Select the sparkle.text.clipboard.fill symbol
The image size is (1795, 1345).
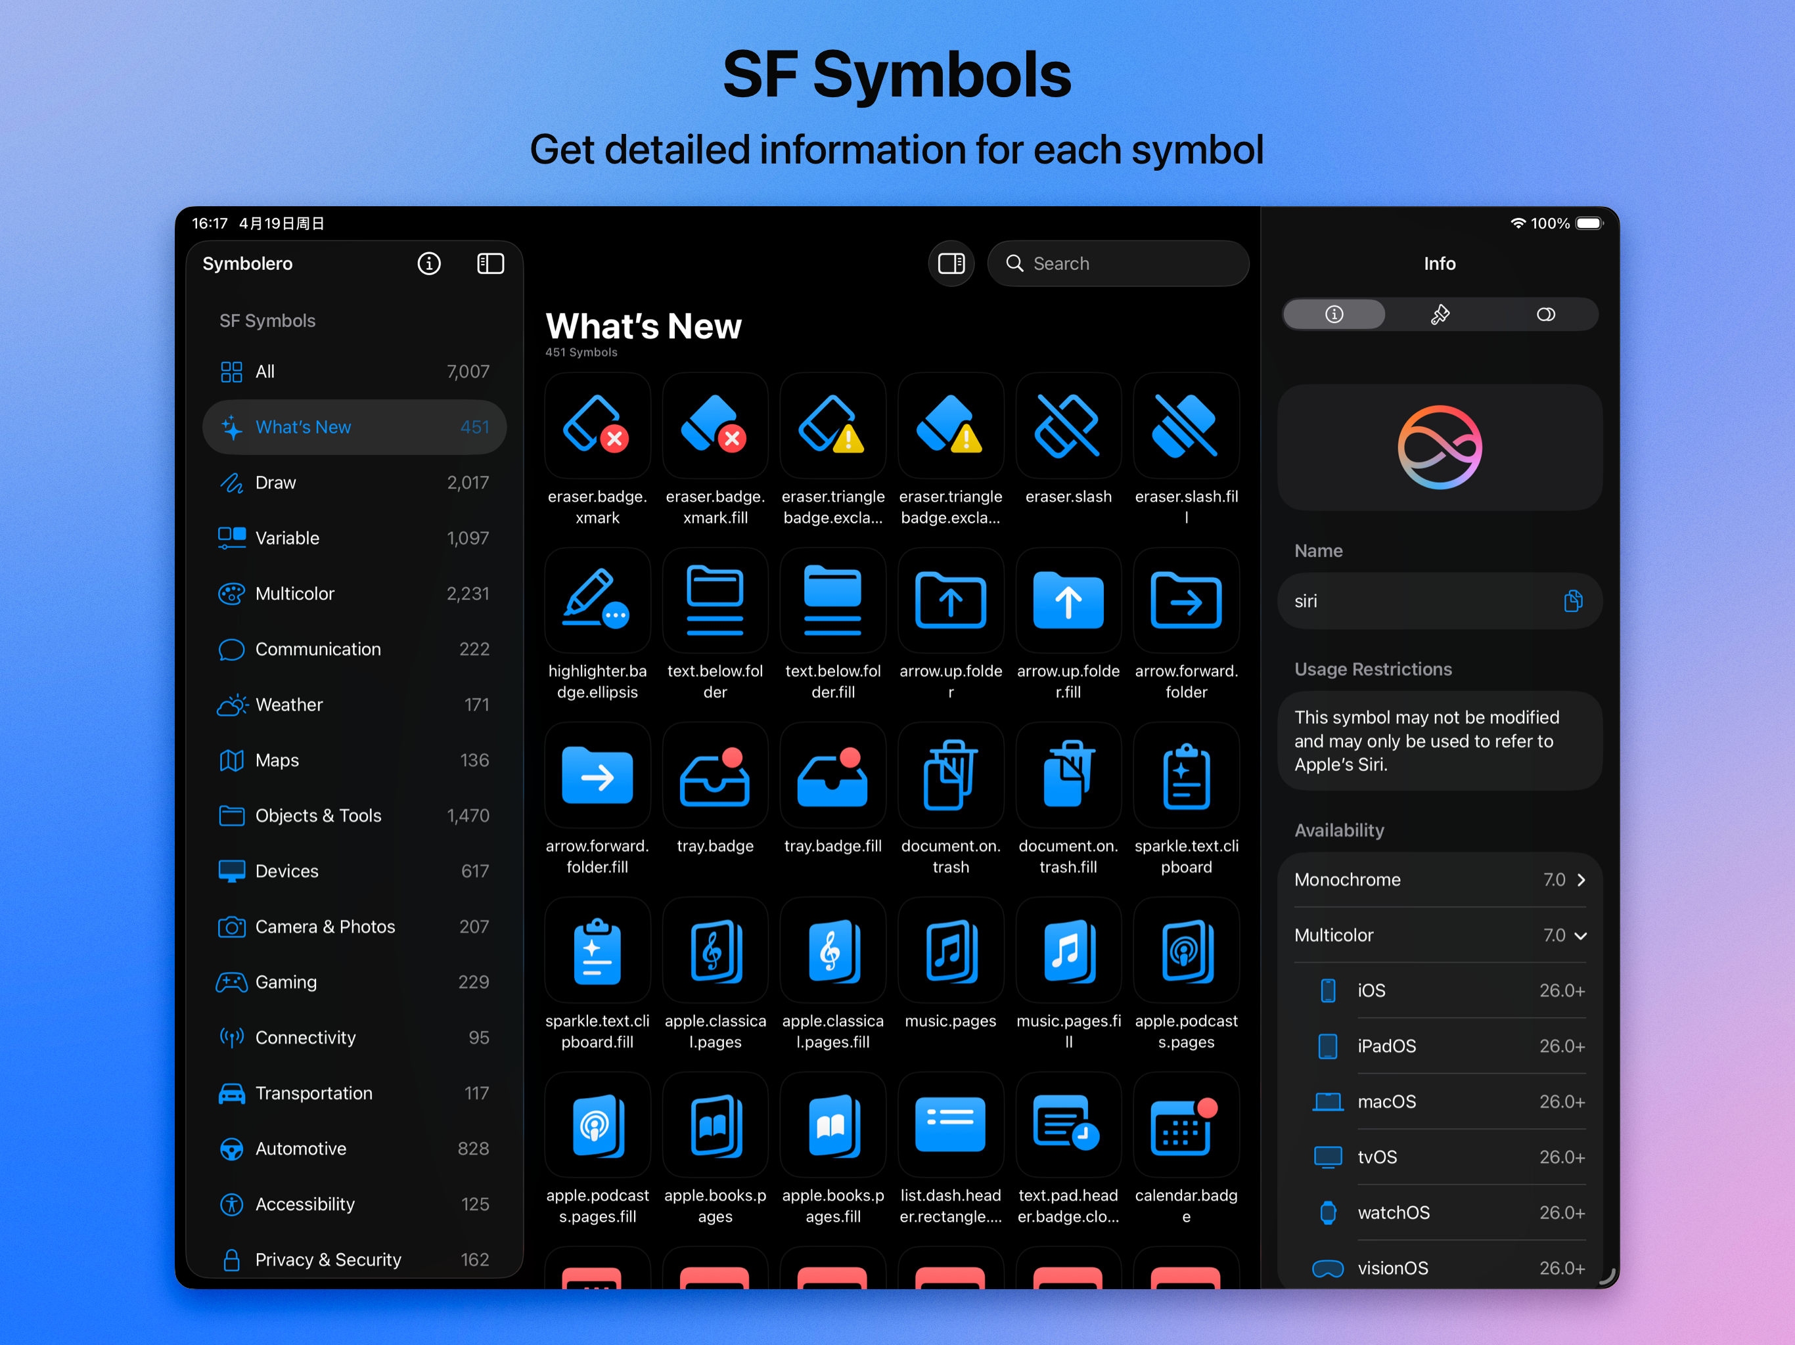(x=597, y=950)
